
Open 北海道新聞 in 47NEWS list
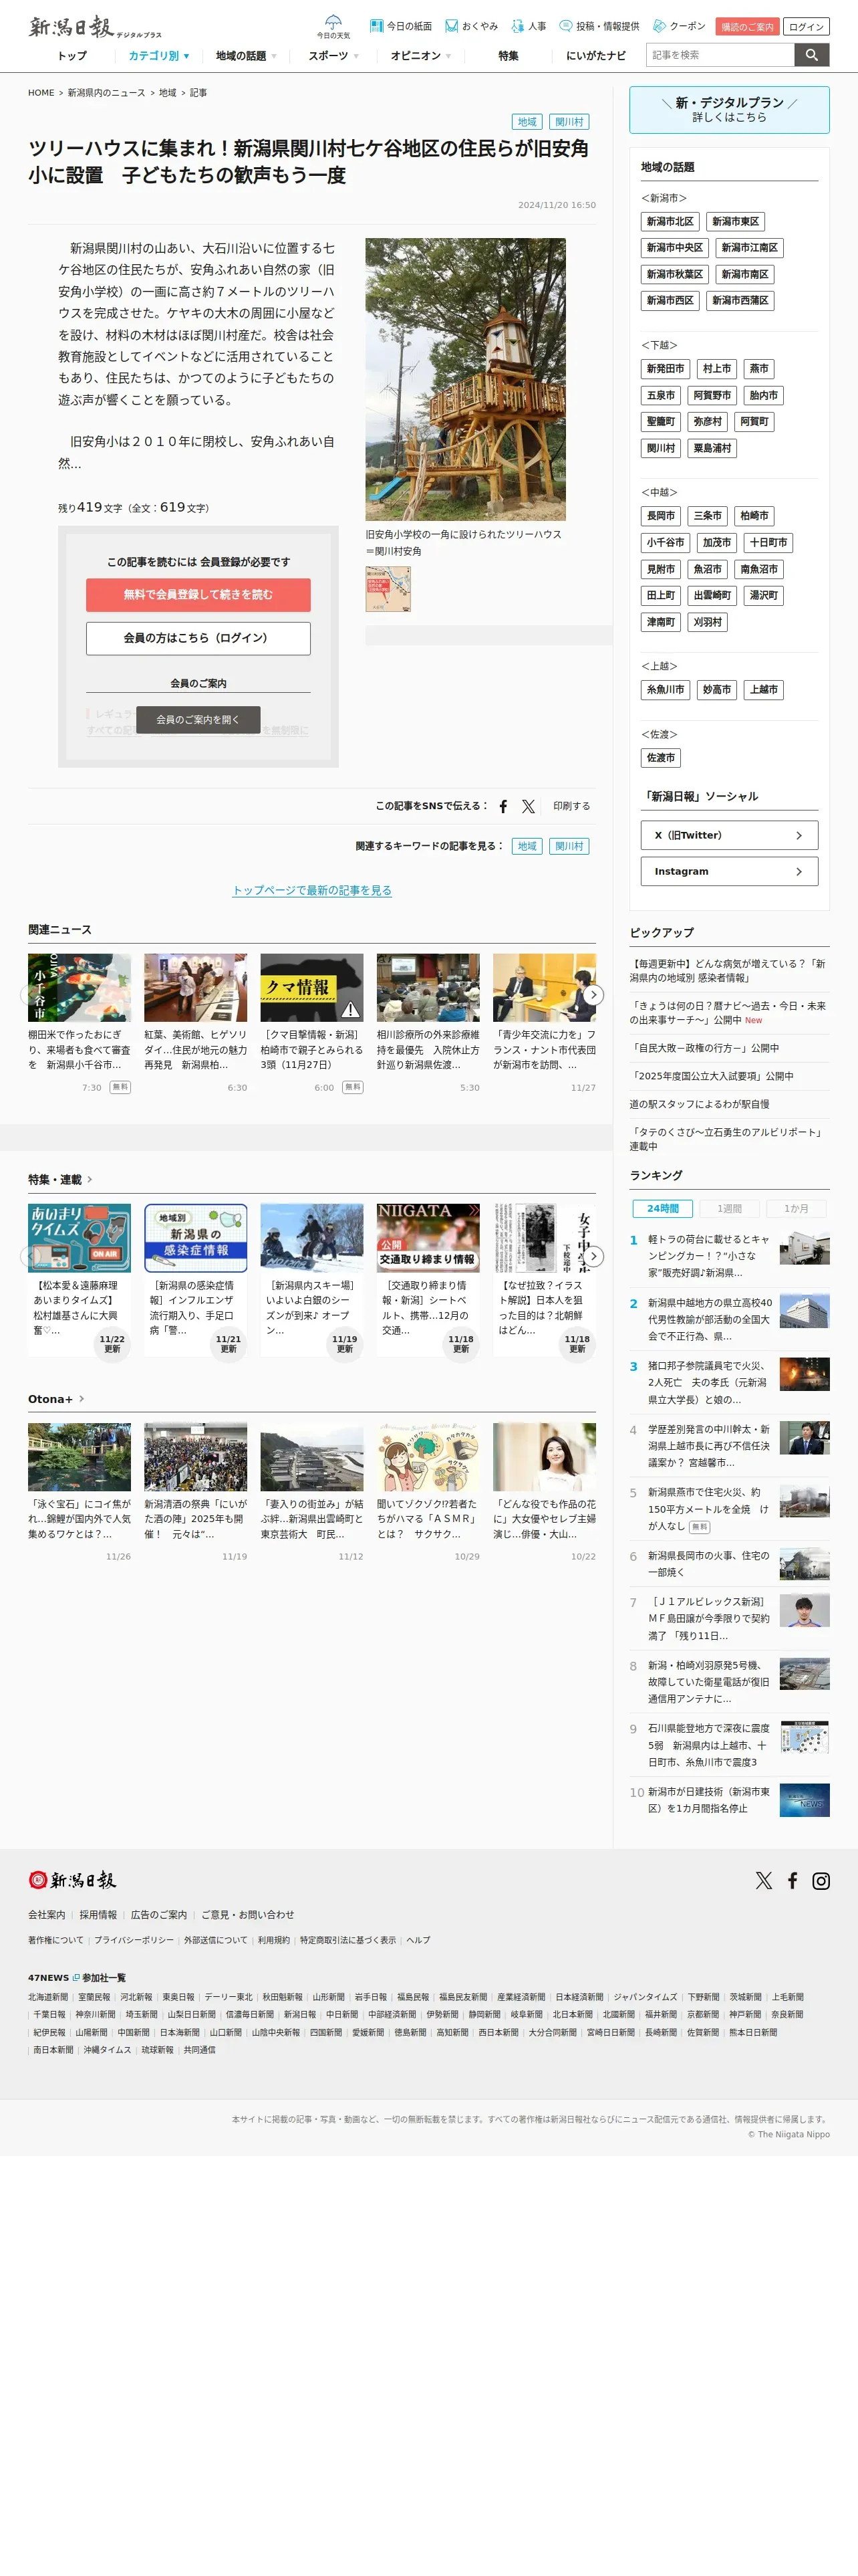coord(48,1997)
